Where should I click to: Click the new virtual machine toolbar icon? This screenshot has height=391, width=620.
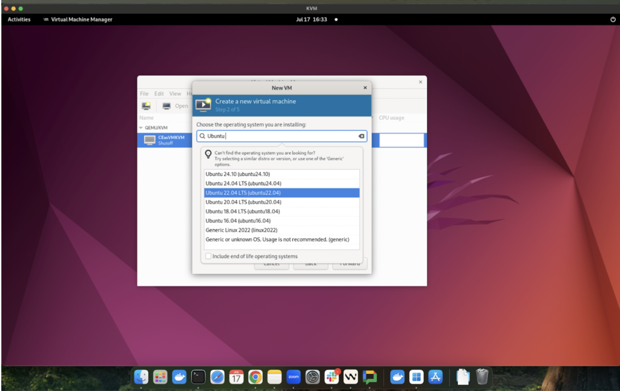click(147, 106)
